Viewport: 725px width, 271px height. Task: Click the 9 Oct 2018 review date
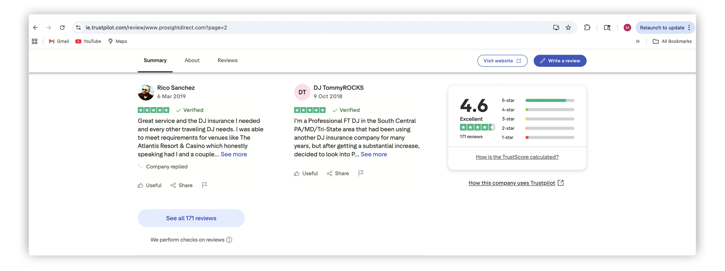328,97
